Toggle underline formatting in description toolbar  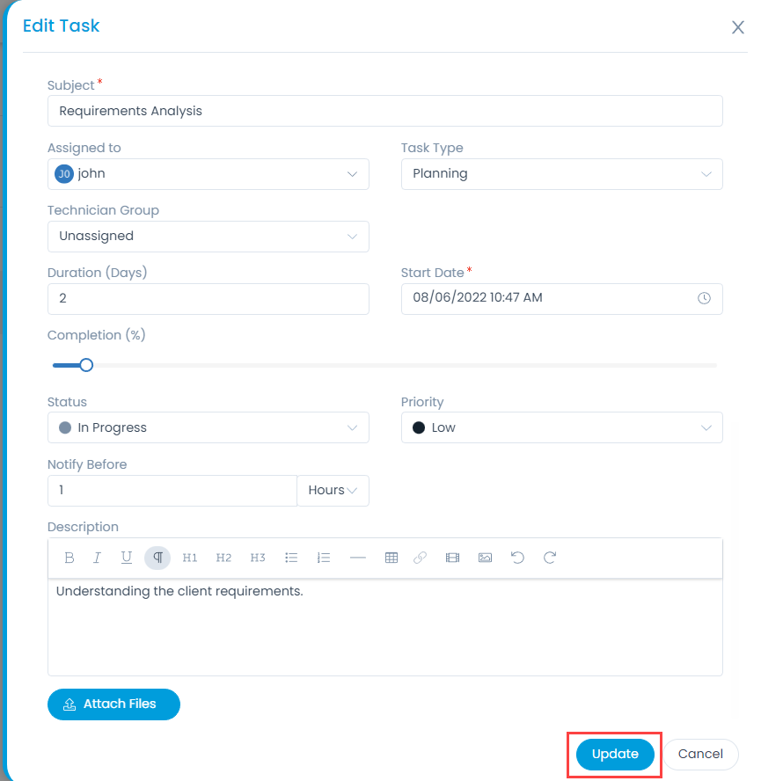[127, 558]
